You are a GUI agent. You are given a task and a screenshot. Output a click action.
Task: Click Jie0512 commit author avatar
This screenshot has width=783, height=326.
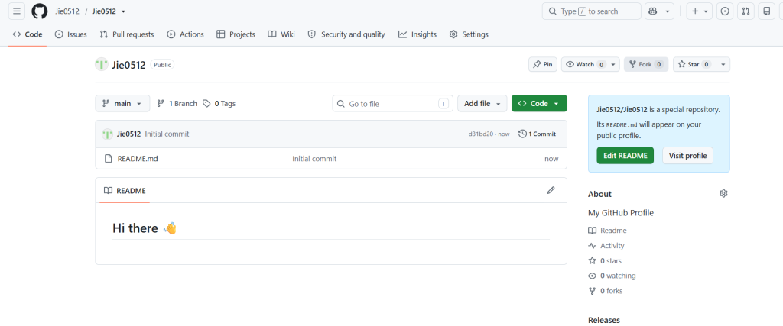click(107, 134)
